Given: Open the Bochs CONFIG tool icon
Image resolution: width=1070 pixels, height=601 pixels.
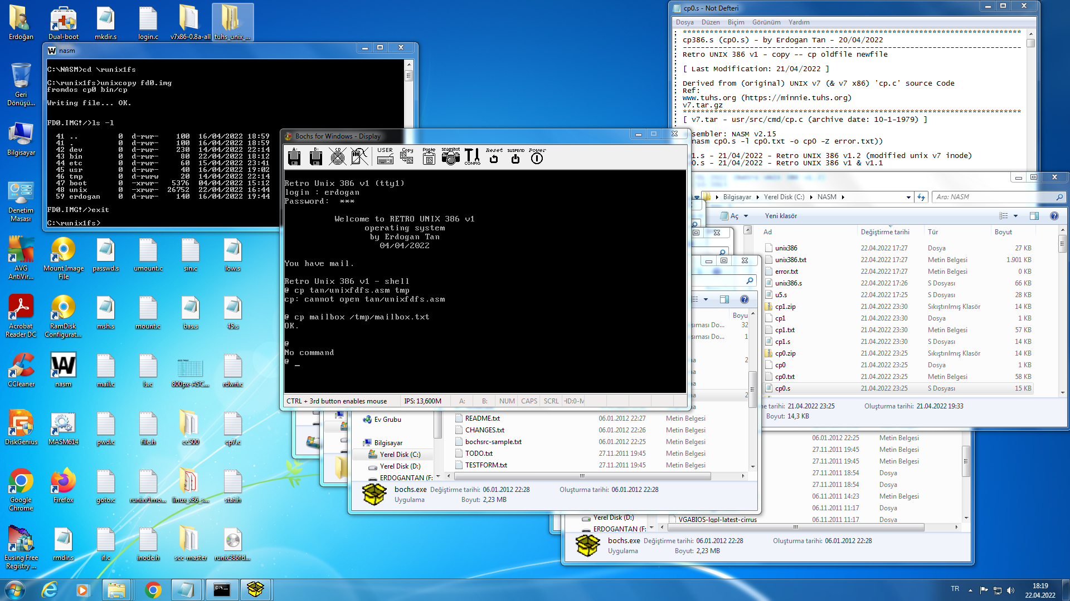Looking at the screenshot, I should [472, 156].
